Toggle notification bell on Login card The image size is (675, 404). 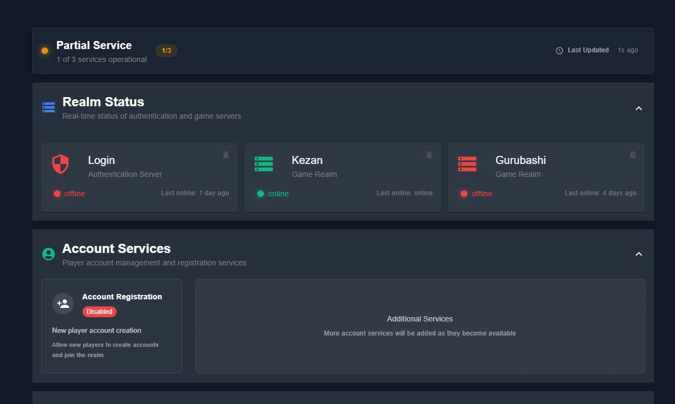[x=226, y=155]
